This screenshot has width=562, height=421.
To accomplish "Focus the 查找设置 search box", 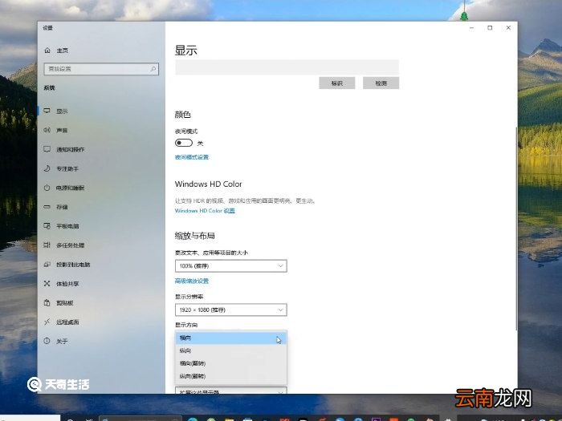I will (101, 69).
